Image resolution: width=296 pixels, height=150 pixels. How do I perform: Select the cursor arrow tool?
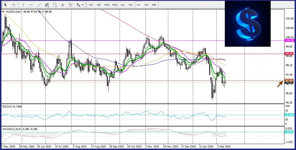pyautogui.click(x=6, y=5)
